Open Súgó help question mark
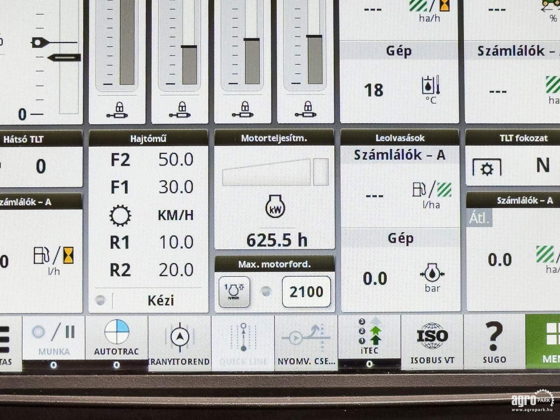This screenshot has width=560, height=420. click(x=494, y=341)
